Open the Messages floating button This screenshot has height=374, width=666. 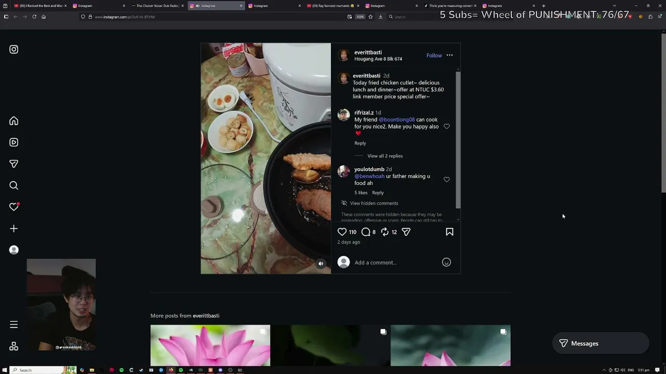click(x=600, y=343)
